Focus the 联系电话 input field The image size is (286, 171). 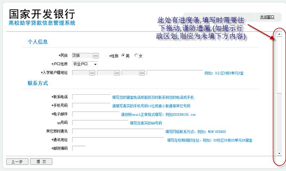coord(91,97)
